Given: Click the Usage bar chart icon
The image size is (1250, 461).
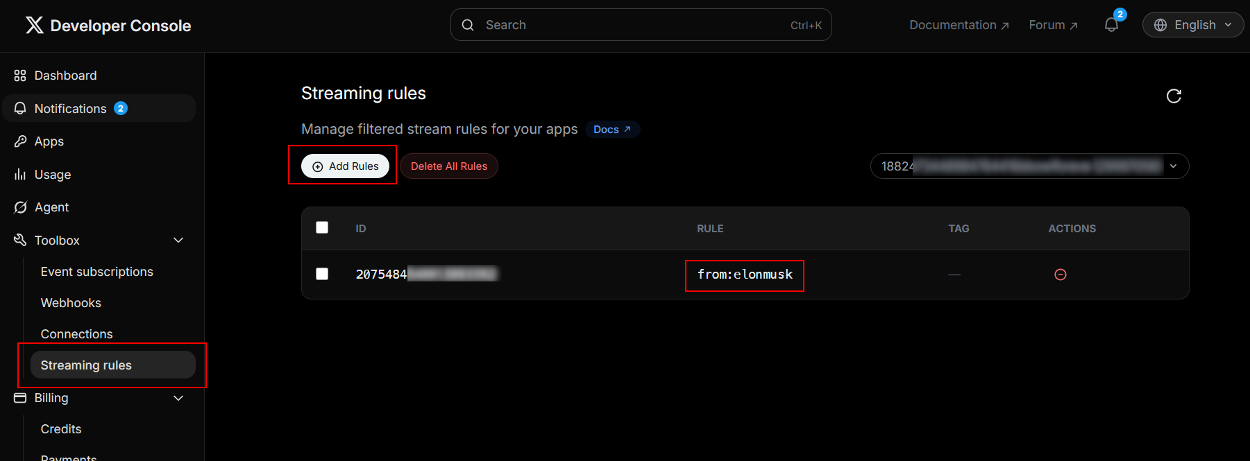Looking at the screenshot, I should (x=20, y=174).
